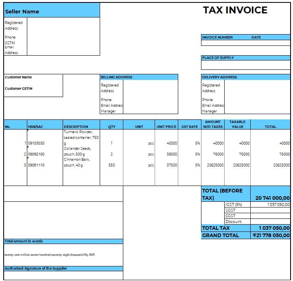Click the INVOICE NUMBER header
This screenshot has height=281, width=293.
point(217,37)
